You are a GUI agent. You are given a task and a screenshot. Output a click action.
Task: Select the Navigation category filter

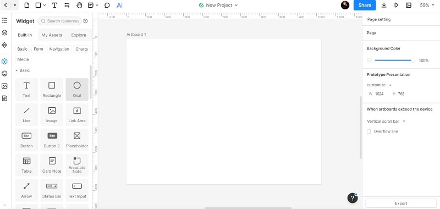(x=59, y=49)
